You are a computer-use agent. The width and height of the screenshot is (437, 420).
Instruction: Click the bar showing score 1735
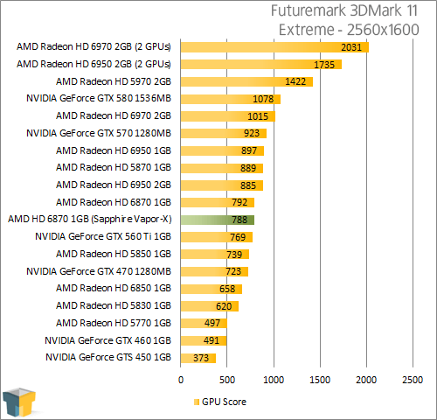pos(261,65)
